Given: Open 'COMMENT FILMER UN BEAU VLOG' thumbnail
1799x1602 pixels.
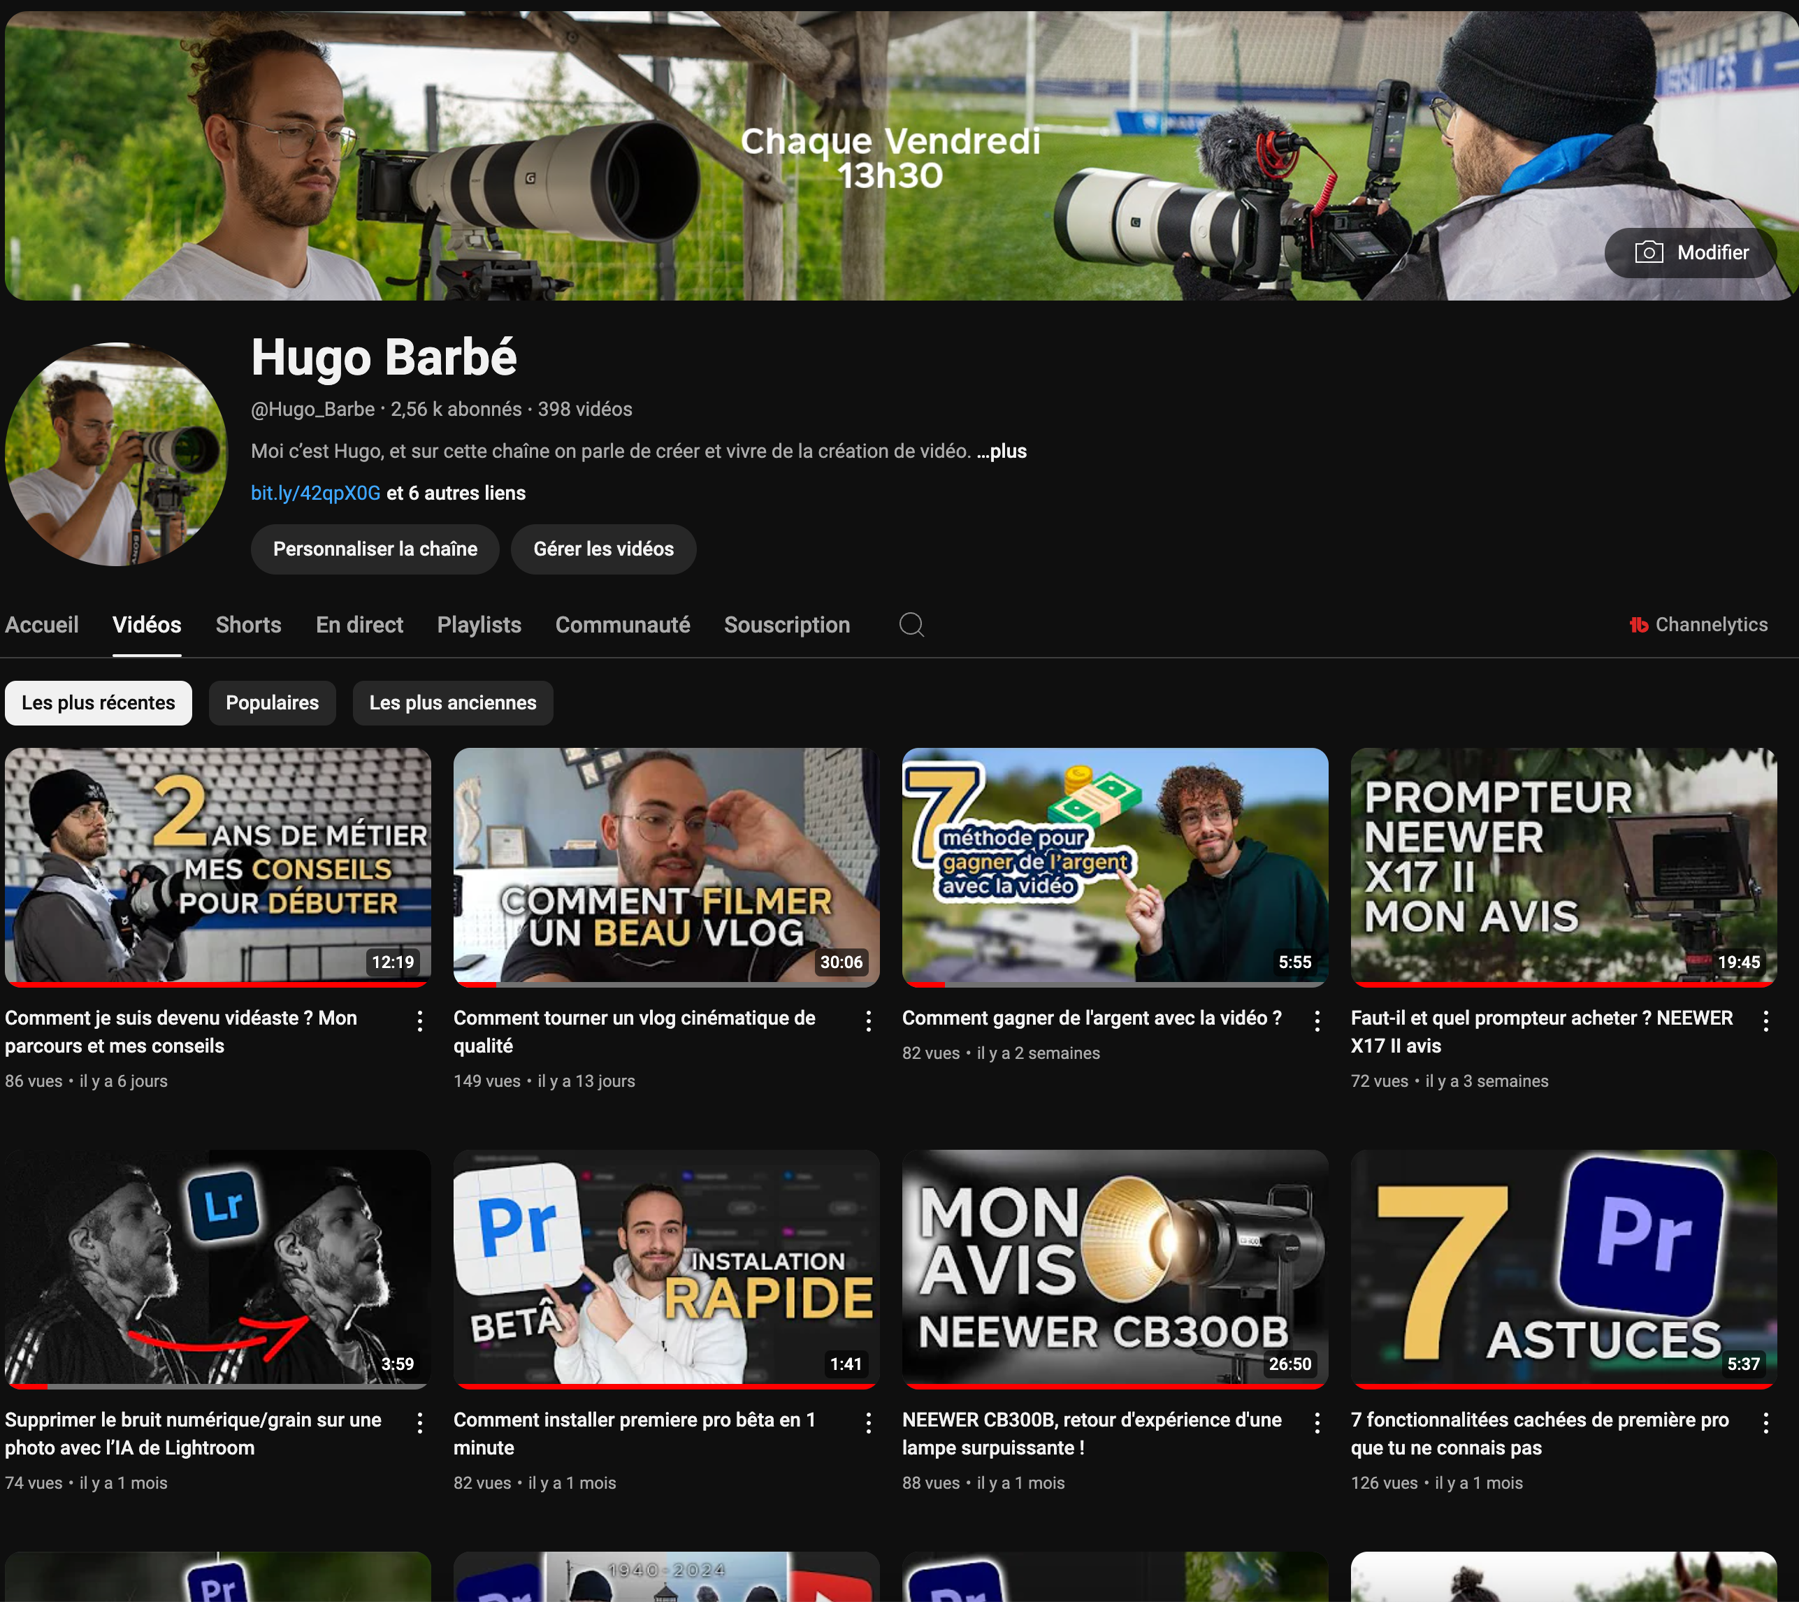Looking at the screenshot, I should click(x=666, y=865).
